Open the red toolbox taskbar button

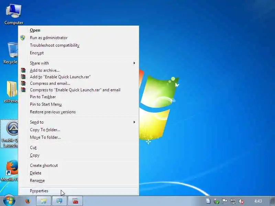point(75,201)
